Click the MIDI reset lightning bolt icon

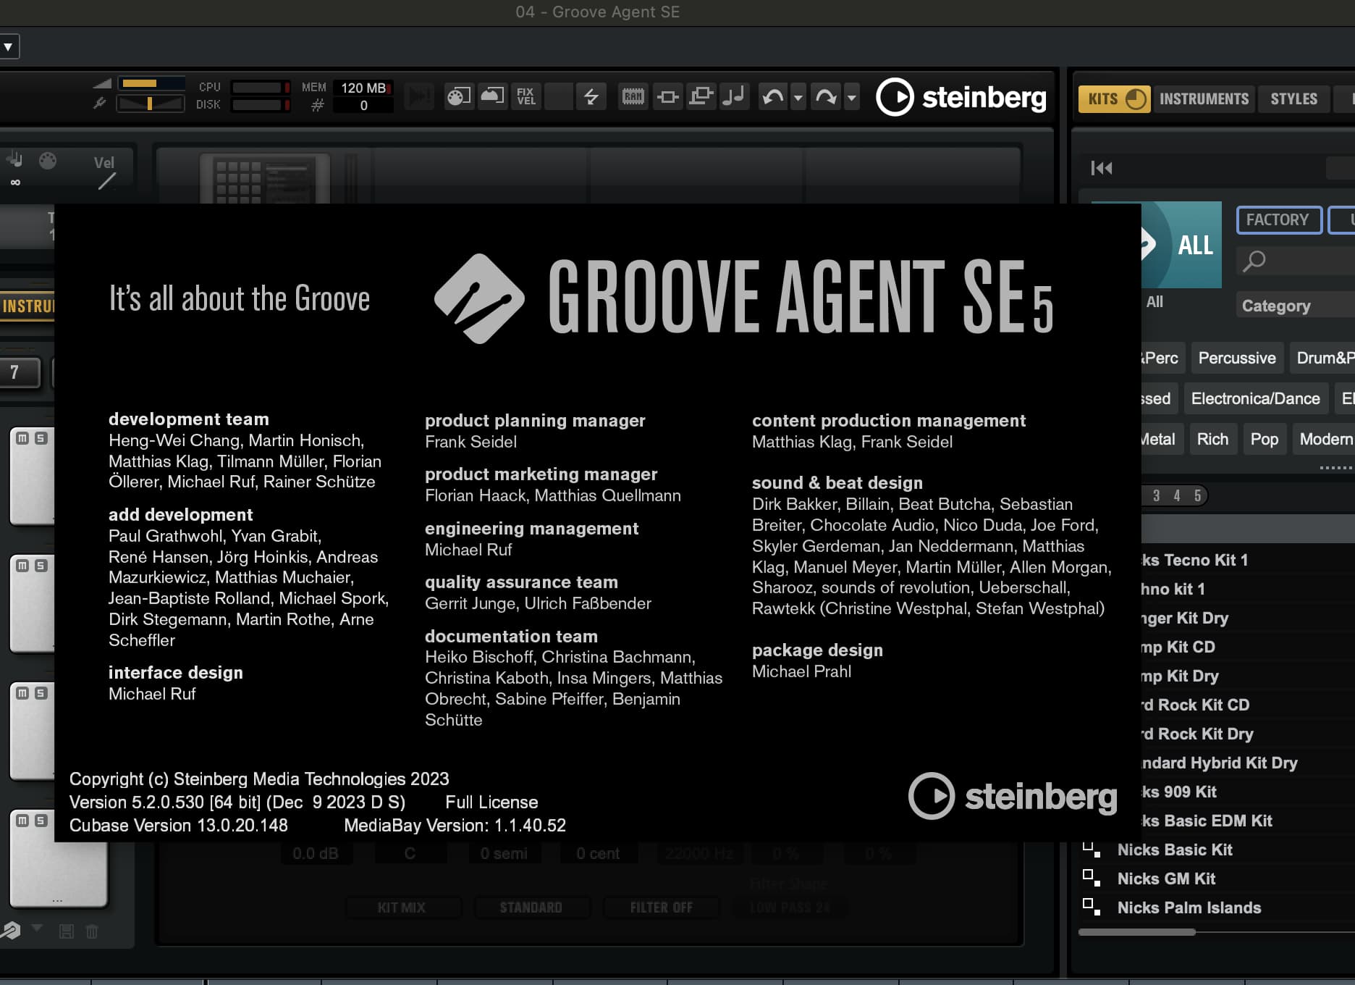click(591, 96)
